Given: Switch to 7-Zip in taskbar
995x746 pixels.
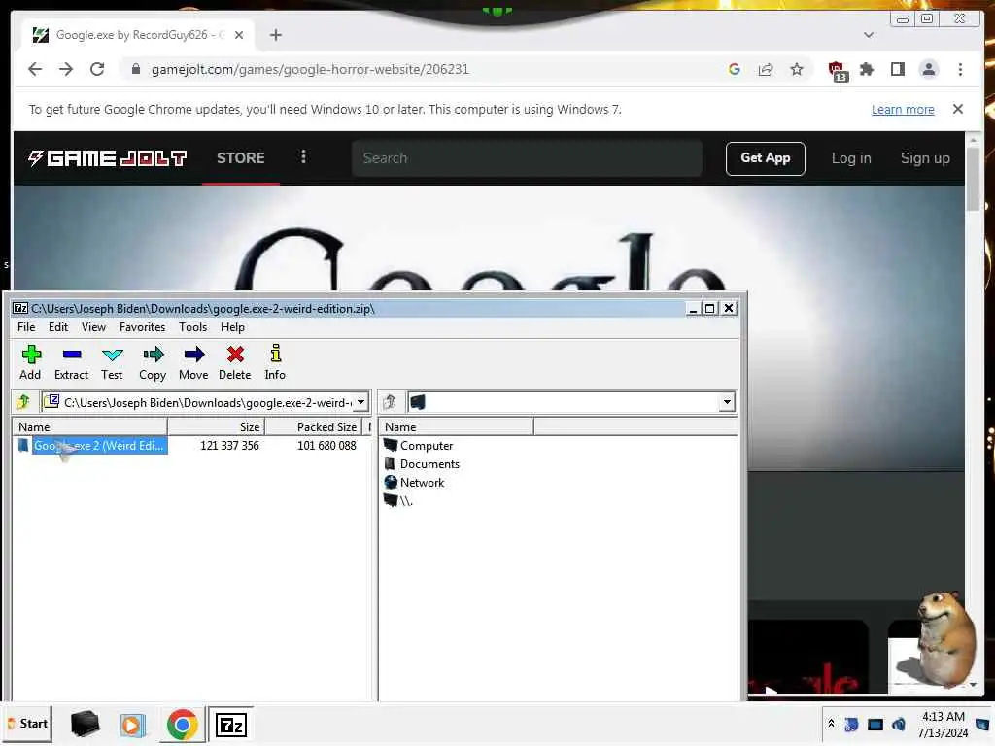Looking at the screenshot, I should 231,725.
